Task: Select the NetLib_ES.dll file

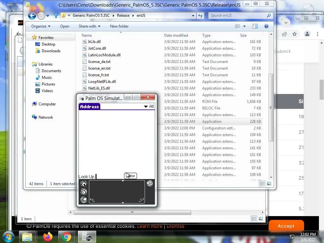Action: click(x=99, y=88)
